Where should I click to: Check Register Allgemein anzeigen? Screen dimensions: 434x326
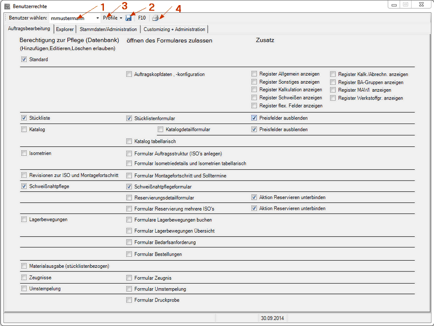pyautogui.click(x=254, y=74)
